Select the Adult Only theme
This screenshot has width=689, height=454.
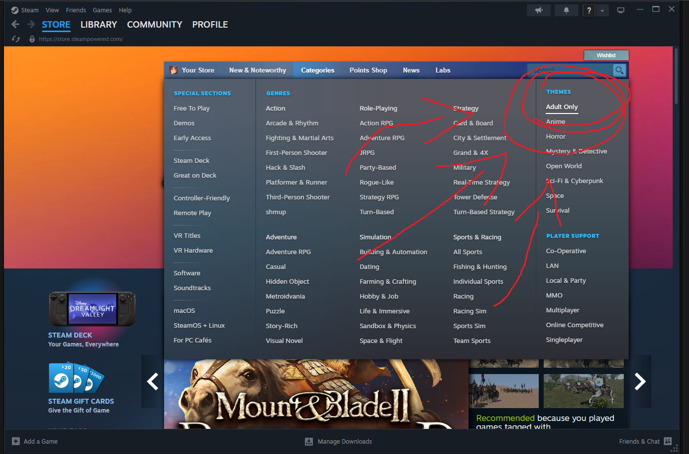point(562,107)
